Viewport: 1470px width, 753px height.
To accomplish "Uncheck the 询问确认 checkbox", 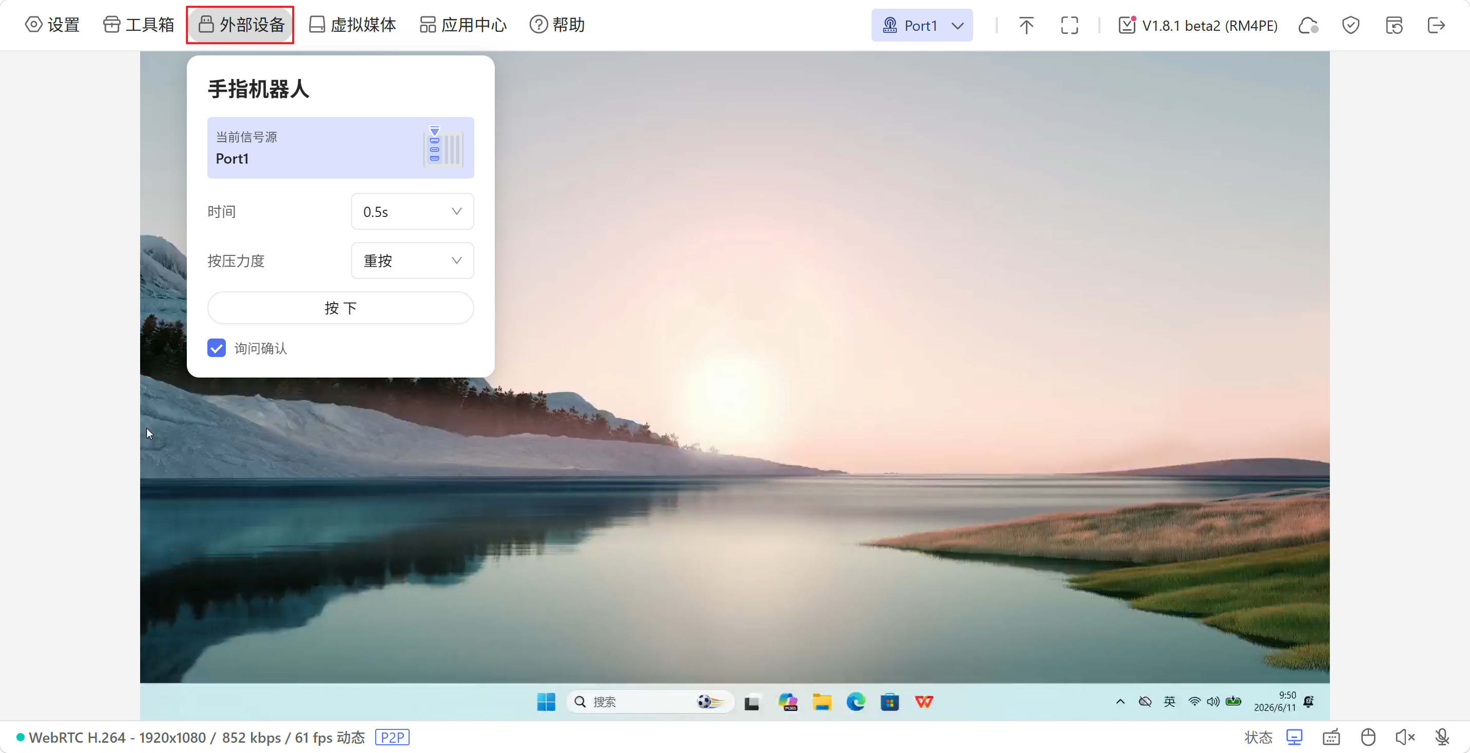I will point(216,348).
